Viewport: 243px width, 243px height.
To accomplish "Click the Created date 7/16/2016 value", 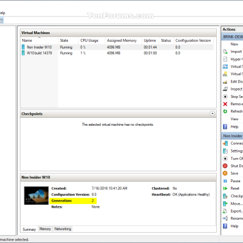I will 109,188.
